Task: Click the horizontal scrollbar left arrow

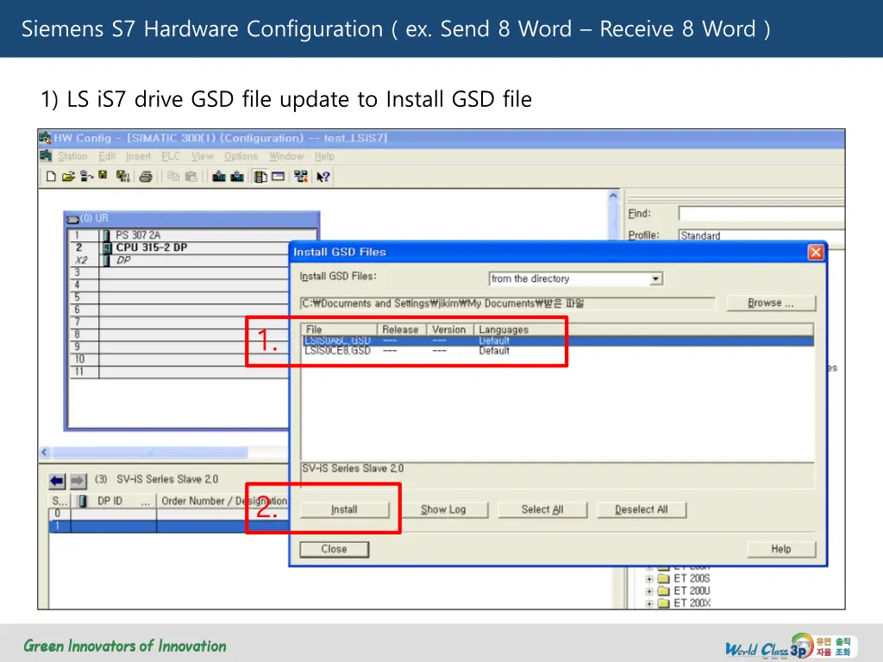Action: coord(45,452)
